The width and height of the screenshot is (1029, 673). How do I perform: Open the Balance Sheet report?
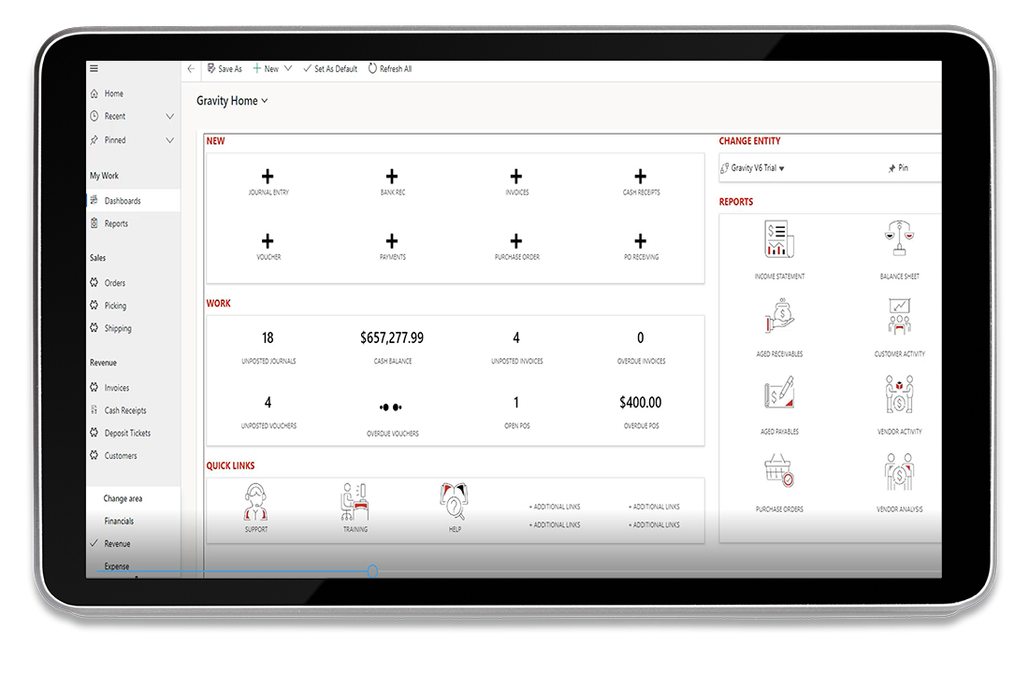tap(899, 250)
